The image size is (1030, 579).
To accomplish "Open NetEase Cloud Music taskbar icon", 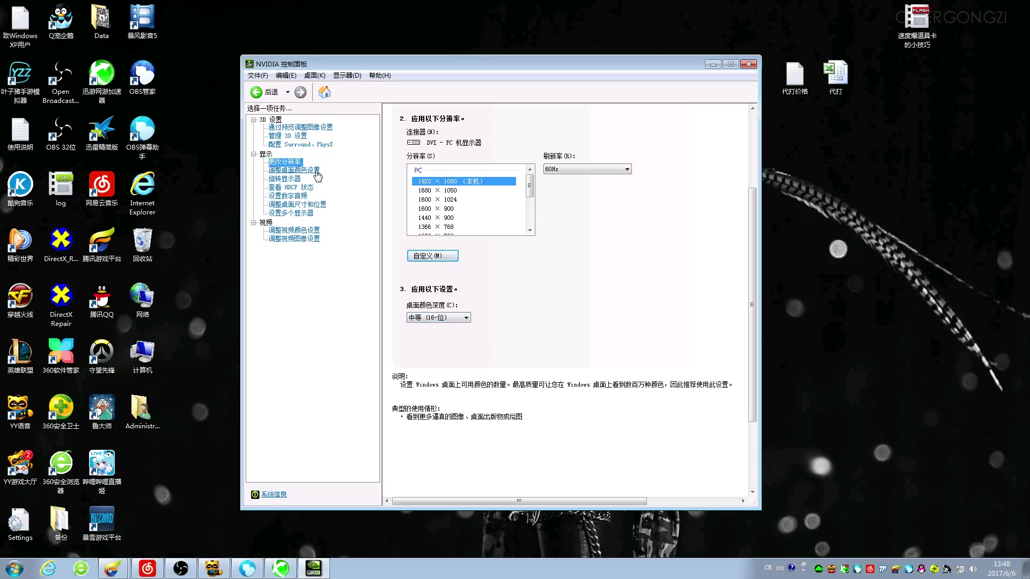I will click(148, 568).
